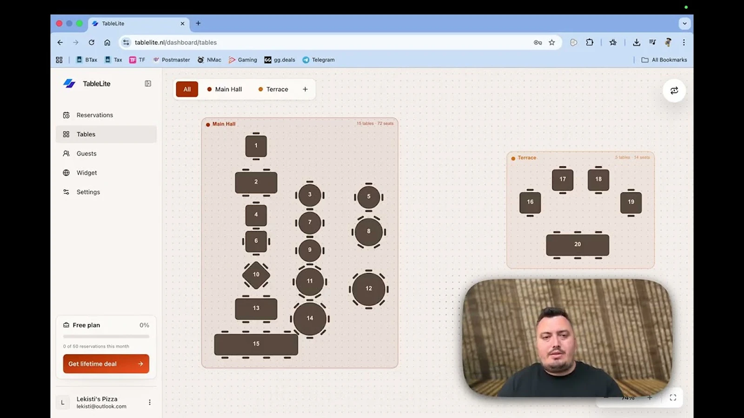
Task: Open the BTax bookmark
Action: click(x=87, y=60)
